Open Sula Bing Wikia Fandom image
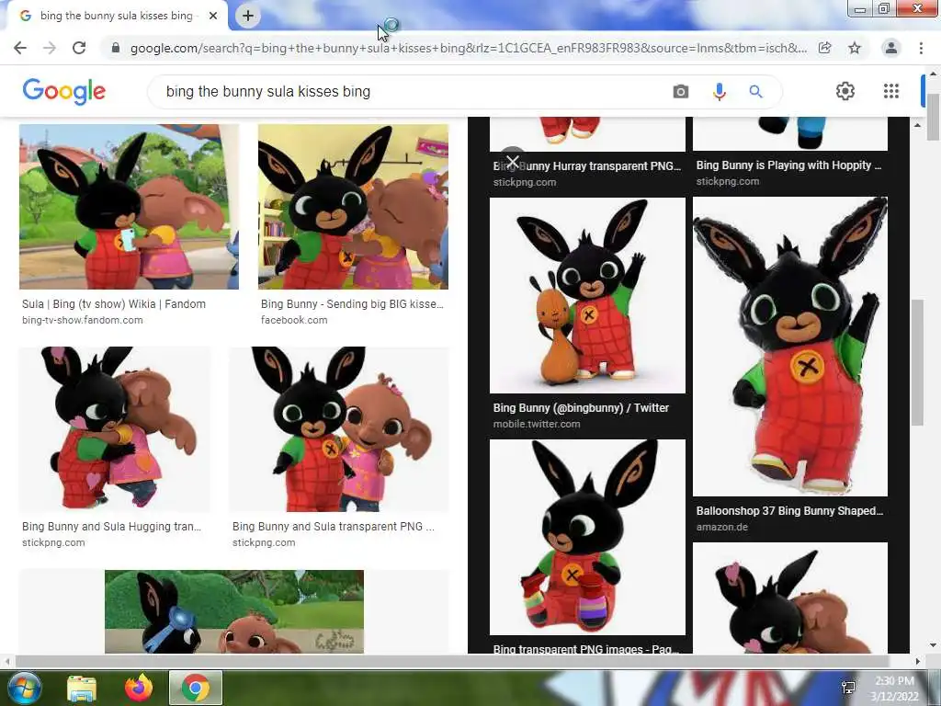 pyautogui.click(x=129, y=207)
